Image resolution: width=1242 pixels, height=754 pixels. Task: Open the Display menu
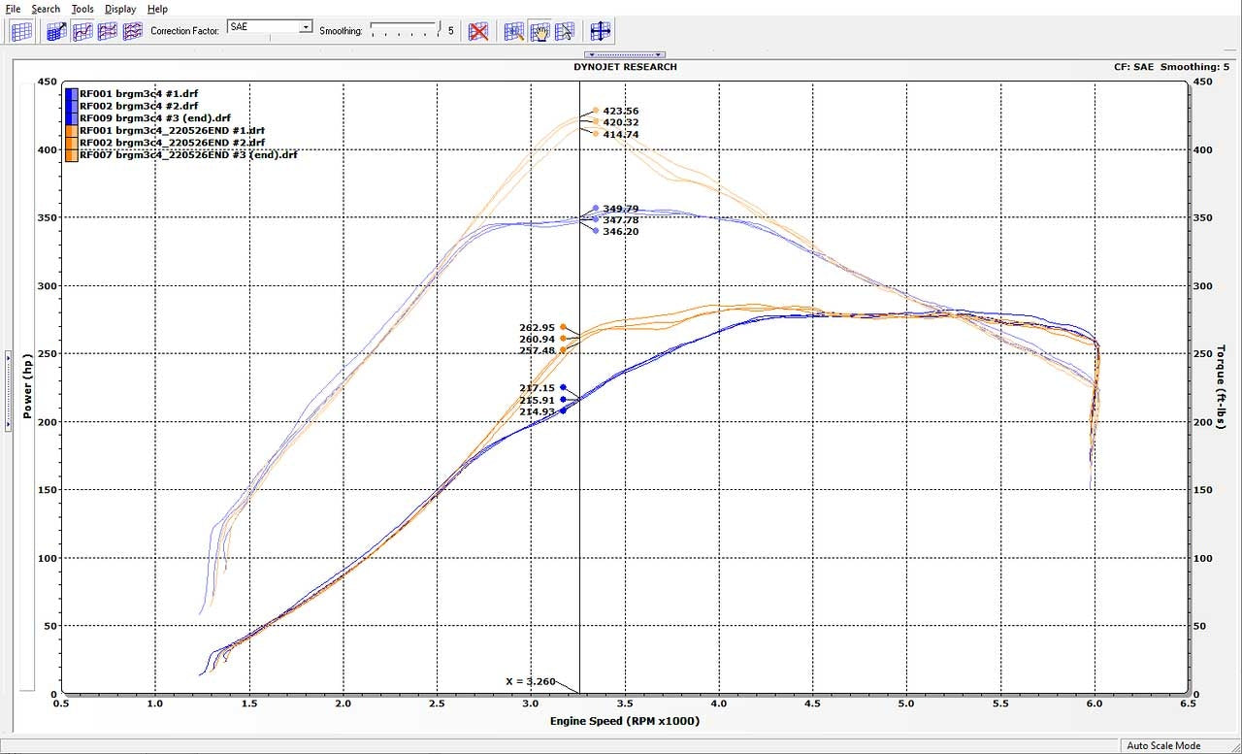120,9
